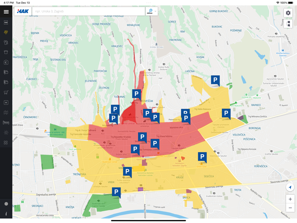Screen dimensions: 297x223
Task: Select parking marker near Lašćina
Action: (216, 80)
